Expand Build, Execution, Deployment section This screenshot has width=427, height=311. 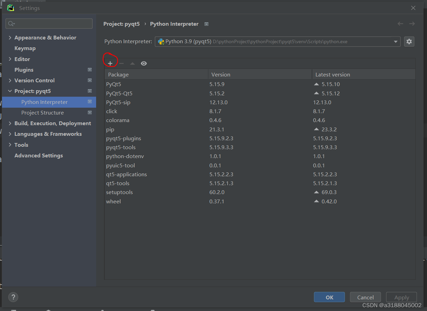pos(10,123)
